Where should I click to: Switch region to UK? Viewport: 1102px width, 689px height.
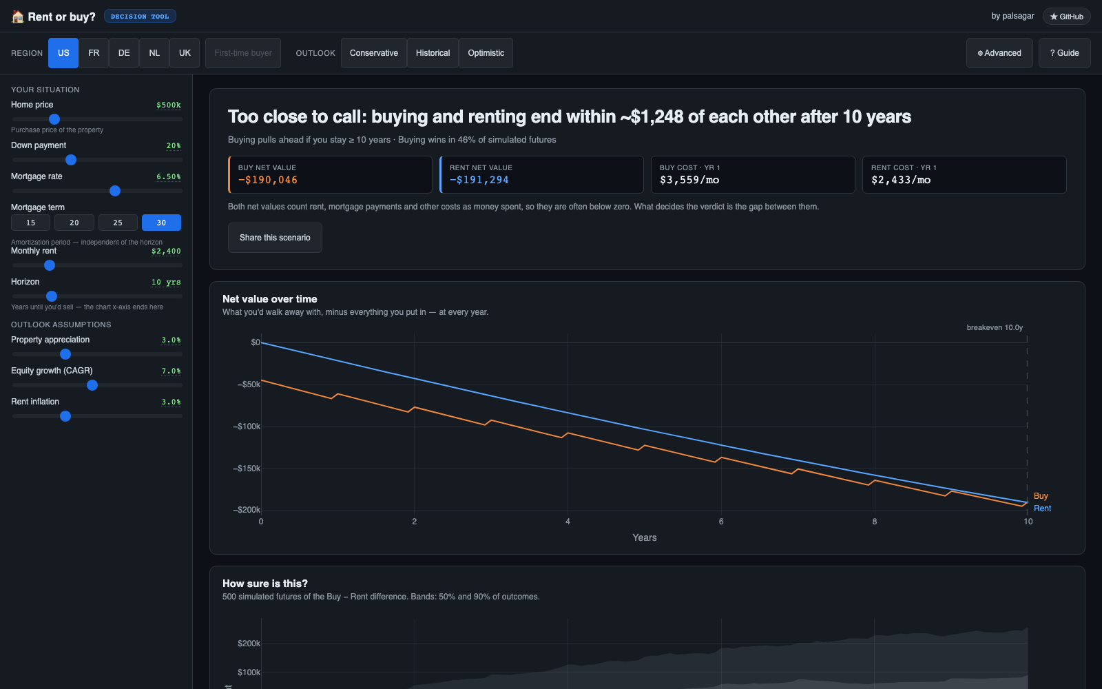tap(185, 53)
